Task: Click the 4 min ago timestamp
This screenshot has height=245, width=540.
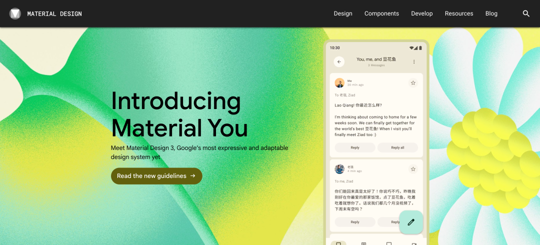Action: pos(354,171)
